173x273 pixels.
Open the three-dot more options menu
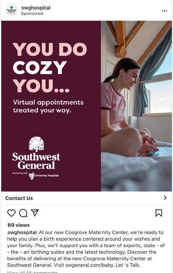coord(164,11)
